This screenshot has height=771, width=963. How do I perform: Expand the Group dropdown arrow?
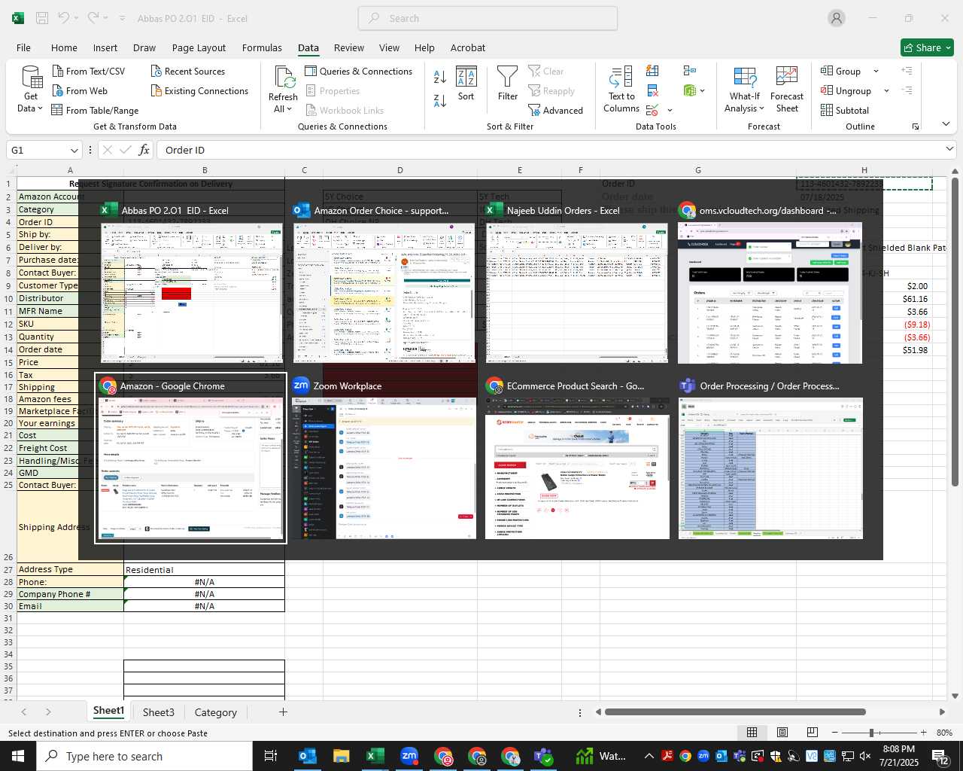tap(876, 71)
